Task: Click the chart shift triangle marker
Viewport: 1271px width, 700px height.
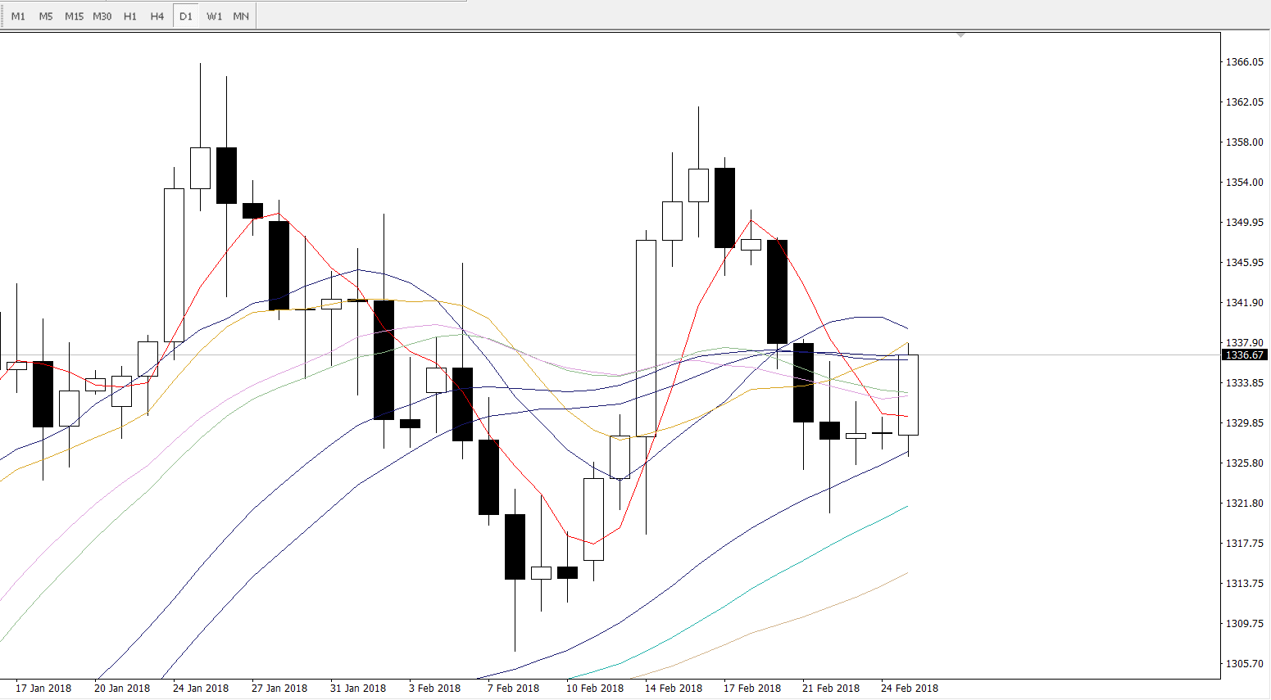Action: click(x=960, y=35)
